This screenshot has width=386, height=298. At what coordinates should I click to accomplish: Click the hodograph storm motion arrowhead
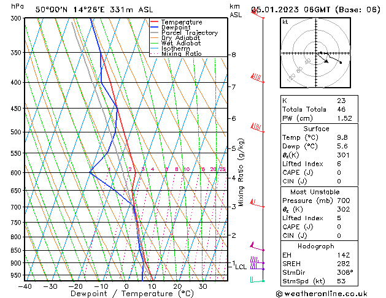pyautogui.click(x=326, y=61)
